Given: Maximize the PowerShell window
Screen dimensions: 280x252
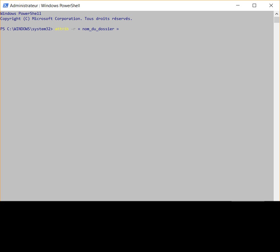Looking at the screenshot, I should pyautogui.click(x=254, y=5).
